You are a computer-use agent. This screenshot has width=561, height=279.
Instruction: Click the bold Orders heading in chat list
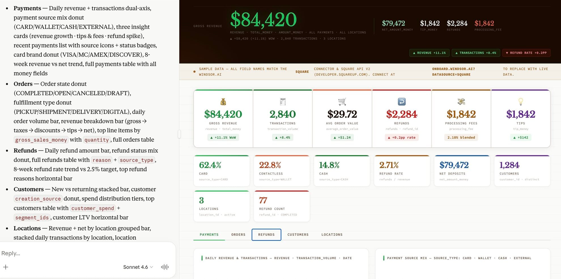[23, 84]
